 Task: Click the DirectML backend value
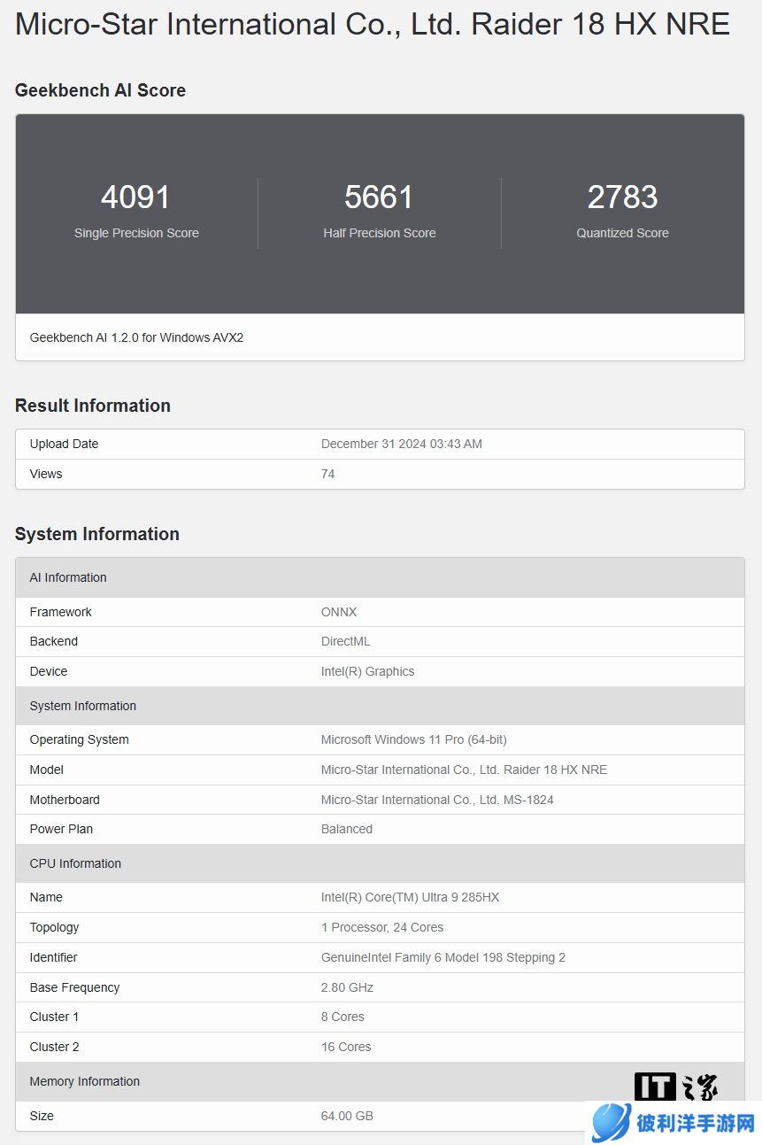(x=345, y=641)
